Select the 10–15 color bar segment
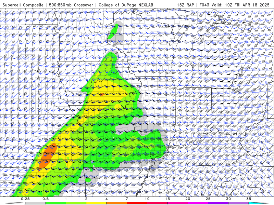Screen dimensions: 274x205 coord(157,203)
